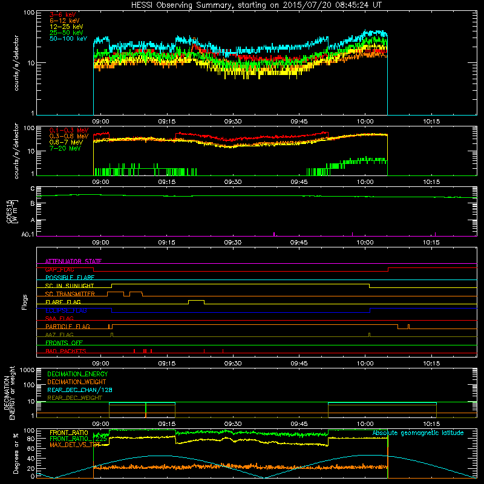484x484 pixels.
Task: Click the REAR_DEC_WEIGHT legend label
Action: point(74,398)
